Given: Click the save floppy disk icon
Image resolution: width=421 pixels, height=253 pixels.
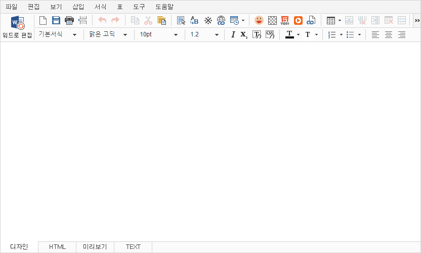Looking at the screenshot, I should [x=56, y=20].
